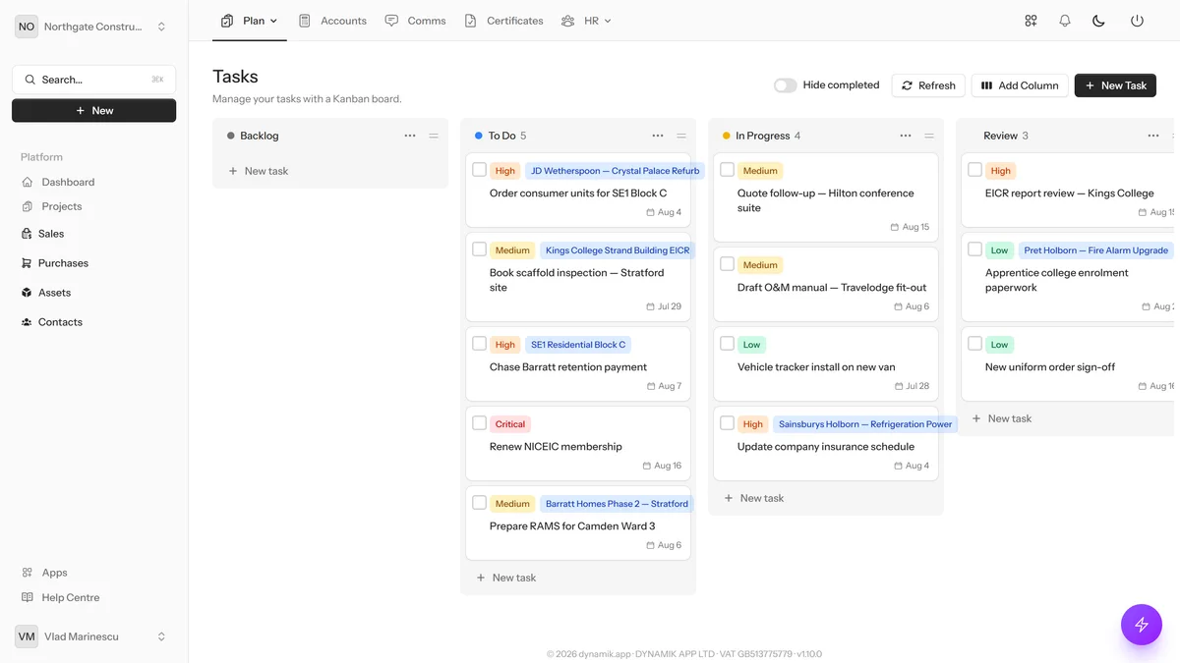Check Draft O&M manual task checkbox
1180x663 pixels.
tap(728, 264)
